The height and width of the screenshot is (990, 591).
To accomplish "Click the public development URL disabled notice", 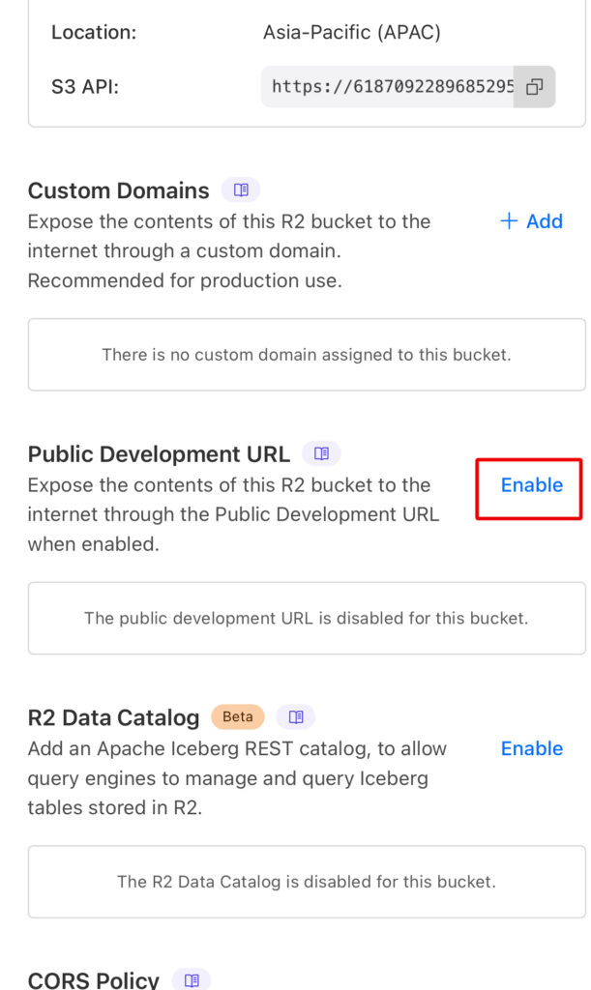I will 307,618.
